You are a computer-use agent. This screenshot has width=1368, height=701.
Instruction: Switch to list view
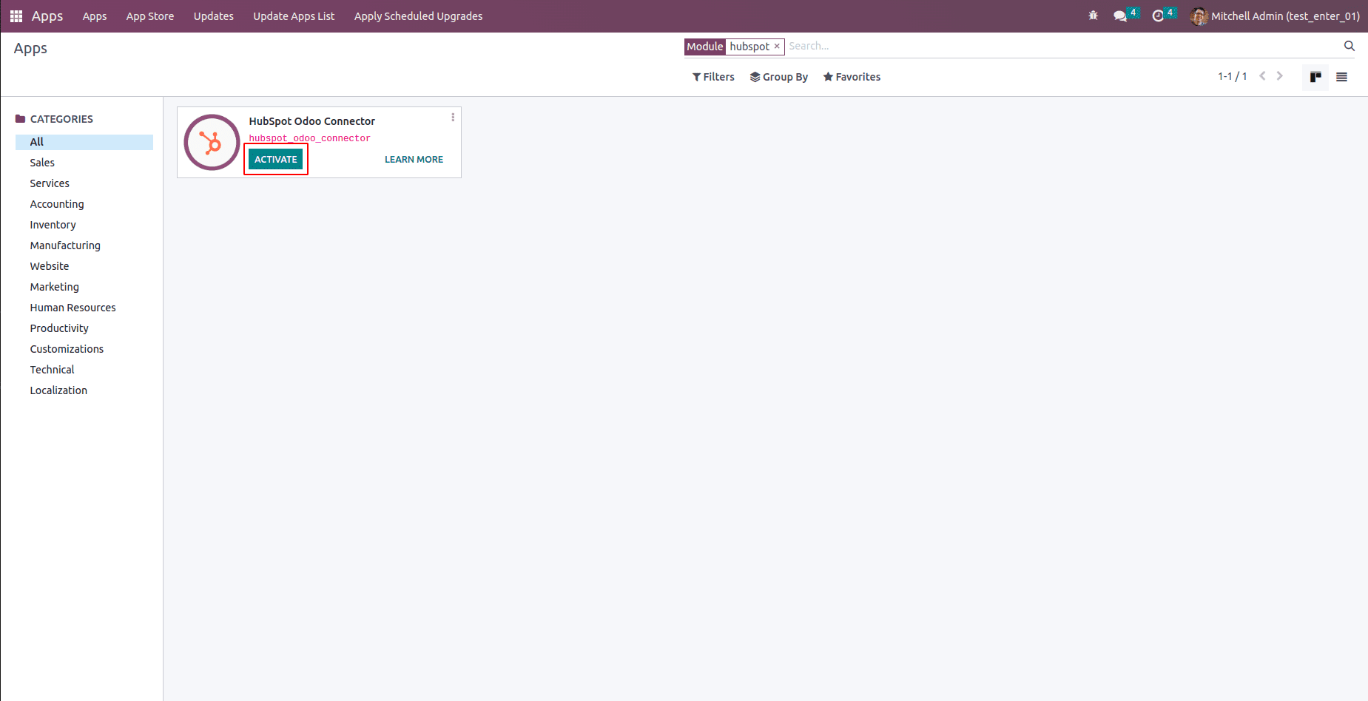1341,77
